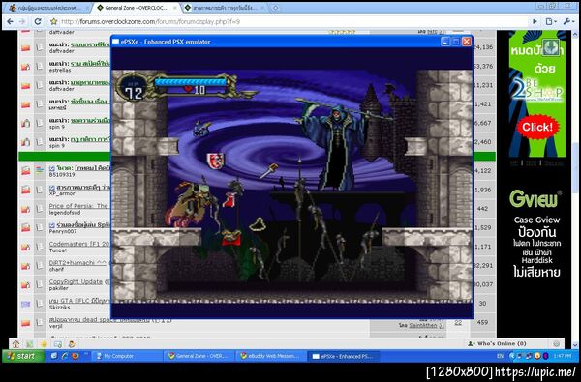The height and width of the screenshot is (382, 581).
Task: Switch to ePSXe taskbar button
Action: click(343, 356)
